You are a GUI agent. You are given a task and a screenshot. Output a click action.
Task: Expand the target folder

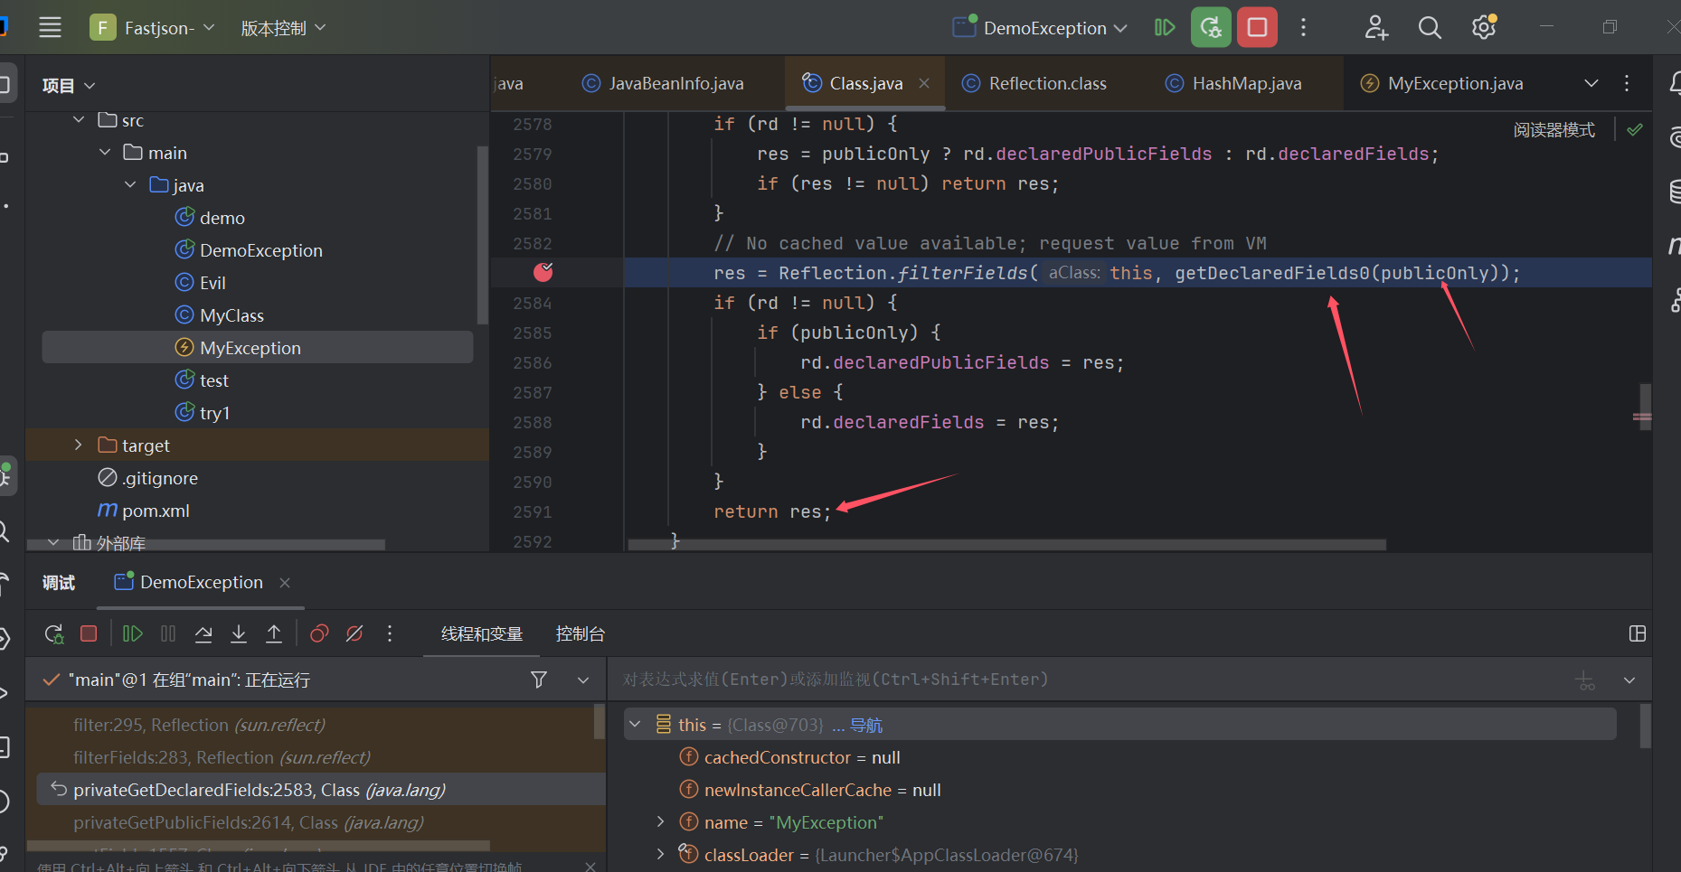79,445
